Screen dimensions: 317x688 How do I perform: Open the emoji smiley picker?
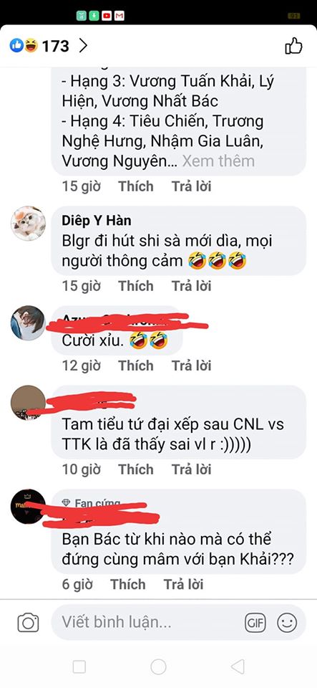[x=287, y=623]
